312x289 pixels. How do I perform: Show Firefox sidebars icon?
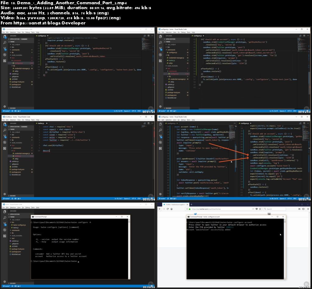pyautogui.click(x=303, y=209)
